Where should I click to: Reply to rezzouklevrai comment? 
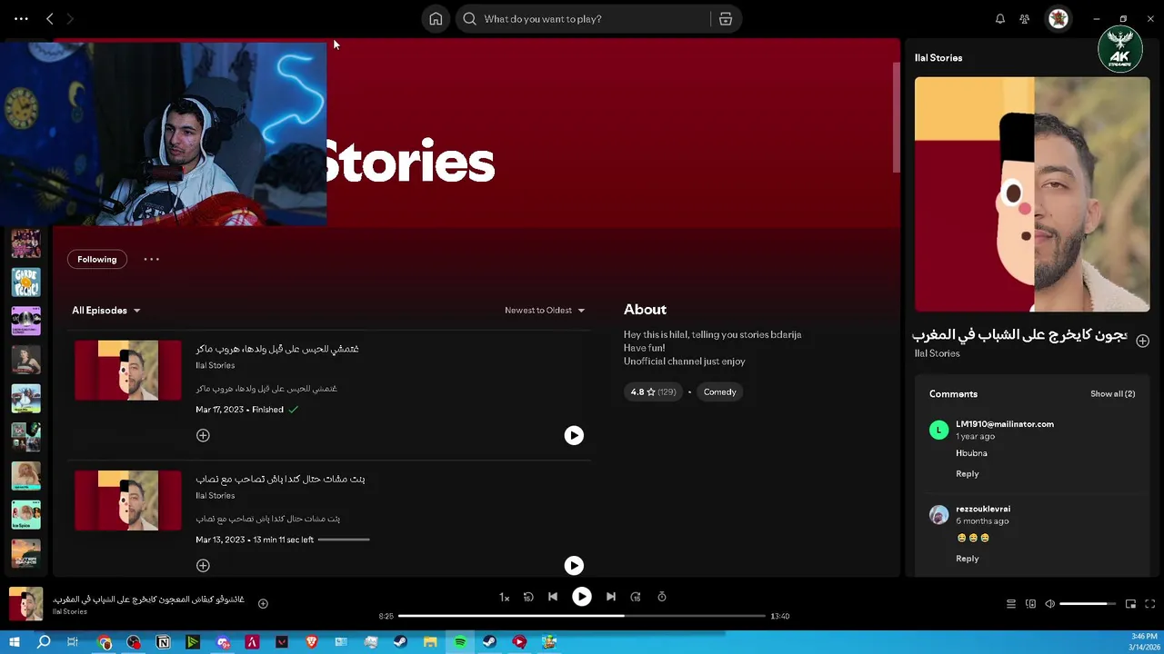click(967, 559)
